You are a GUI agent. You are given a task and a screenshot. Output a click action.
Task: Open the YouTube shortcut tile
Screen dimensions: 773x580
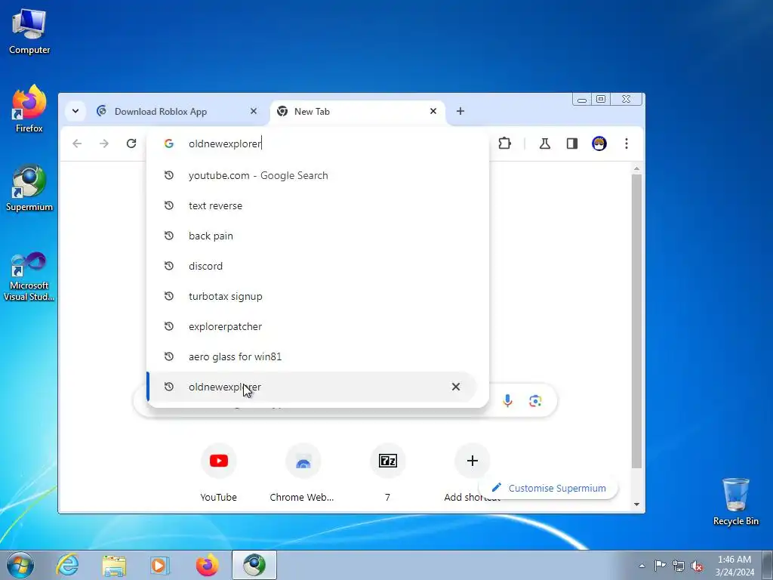pyautogui.click(x=218, y=461)
